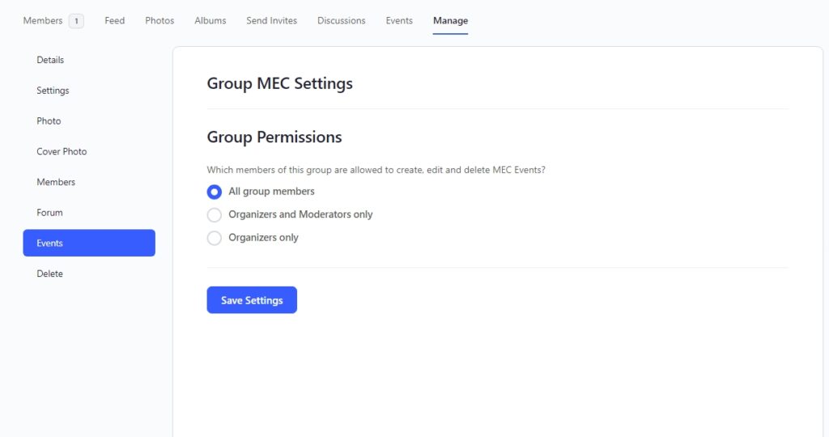Select Forum in the sidebar

tap(49, 213)
